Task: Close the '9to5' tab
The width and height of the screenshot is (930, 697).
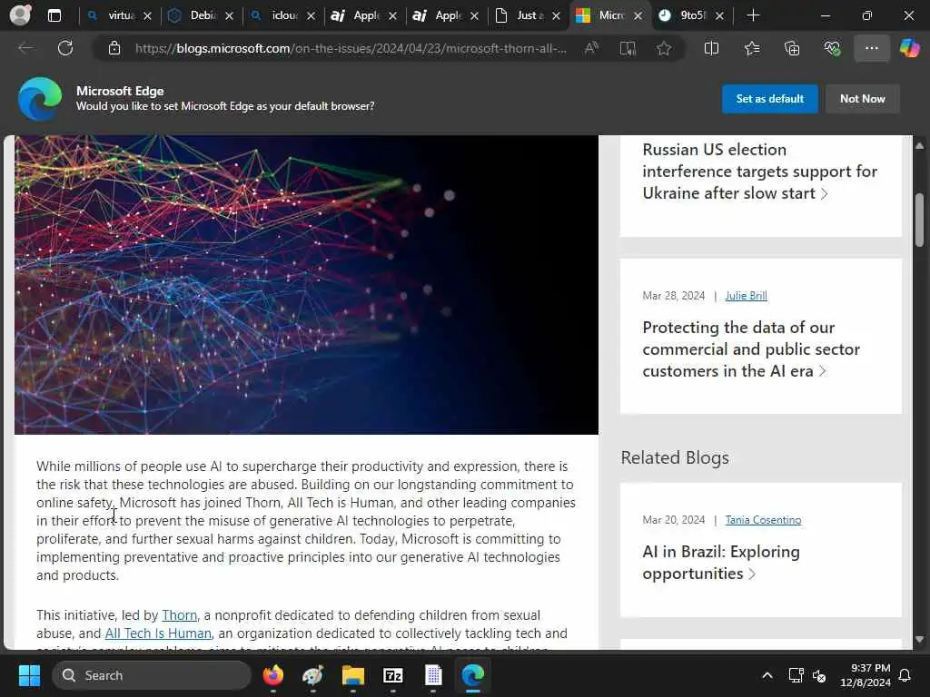Action: point(719,16)
